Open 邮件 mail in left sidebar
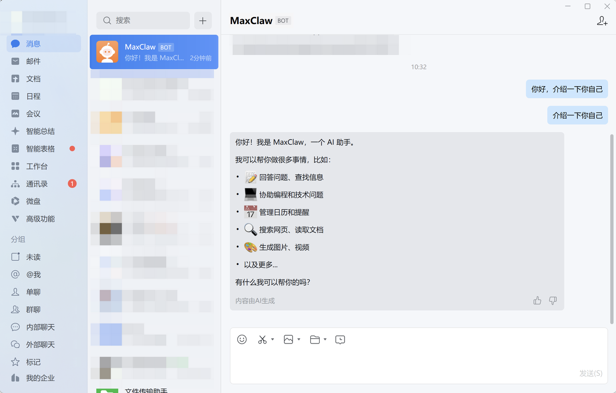Screen dimensions: 616x393 click(x=33, y=61)
